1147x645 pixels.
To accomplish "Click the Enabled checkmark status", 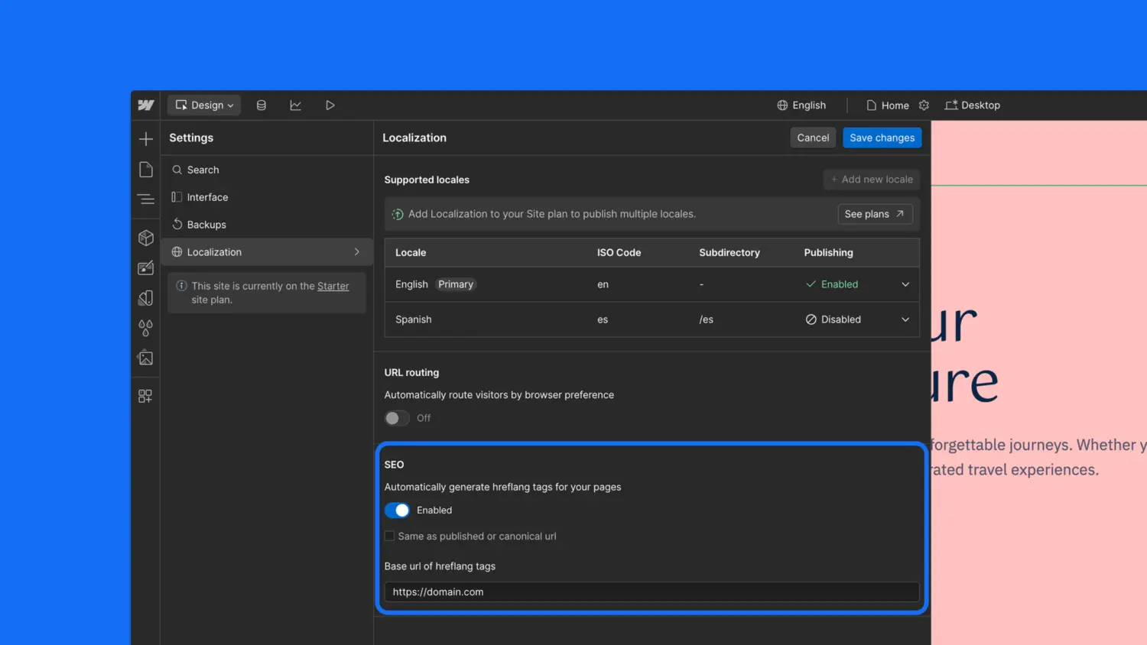I will pos(832,284).
